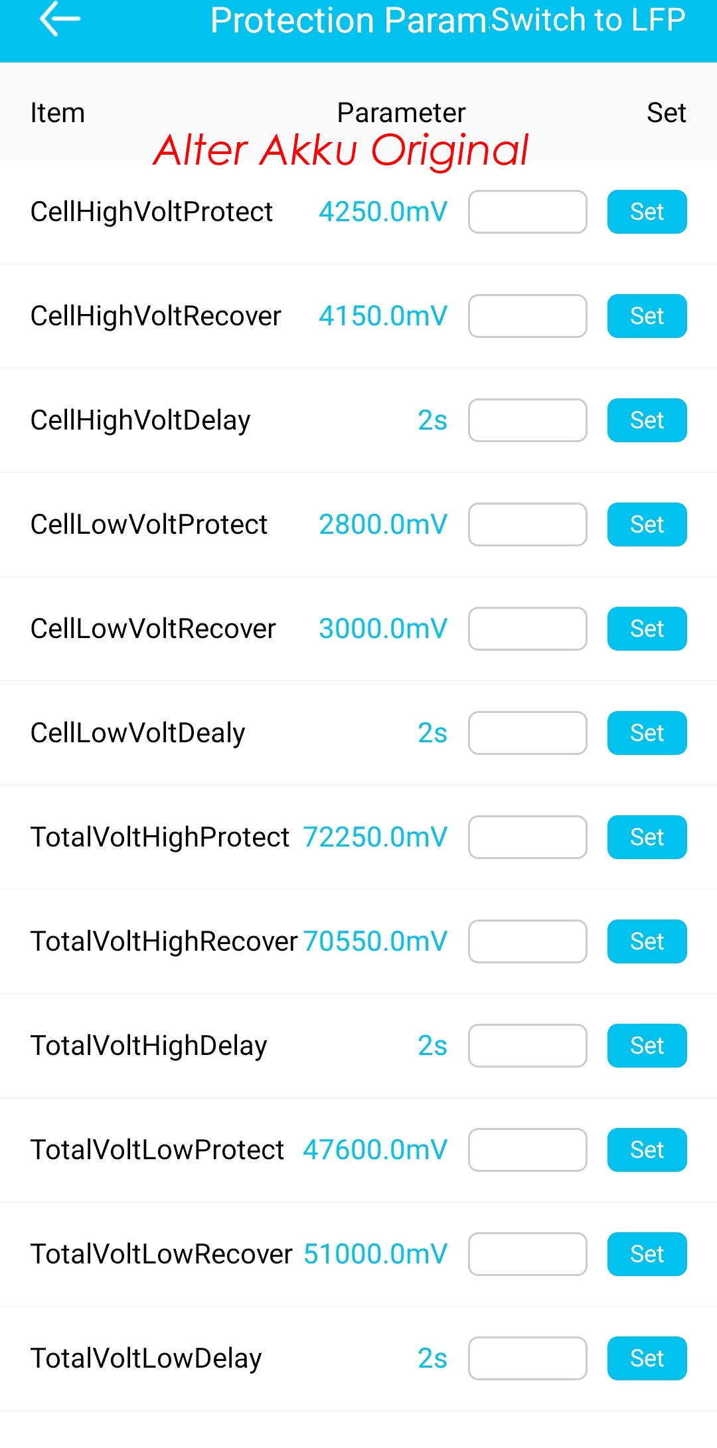Screen dimensions: 717x1448
Task: Tap the CellLowVoltRecover input field
Action: click(527, 629)
